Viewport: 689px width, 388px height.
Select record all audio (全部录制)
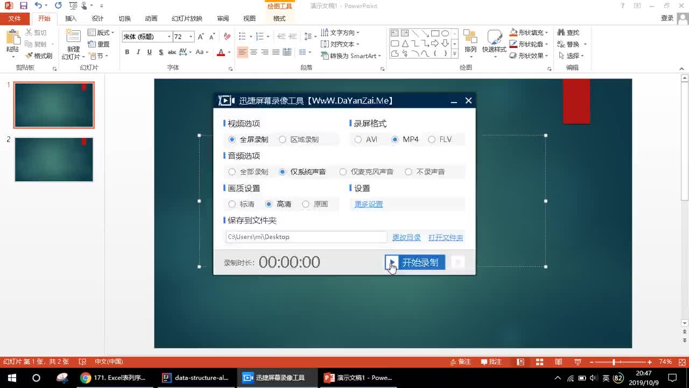248,172
